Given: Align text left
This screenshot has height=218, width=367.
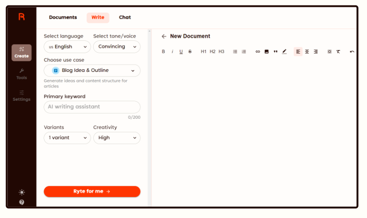Looking at the screenshot, I should (x=298, y=52).
